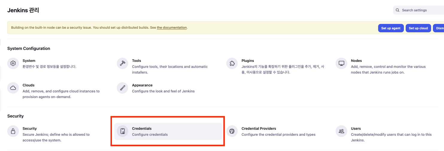Click the Set up agent button
Screen dimensions: 444x151
391,28
